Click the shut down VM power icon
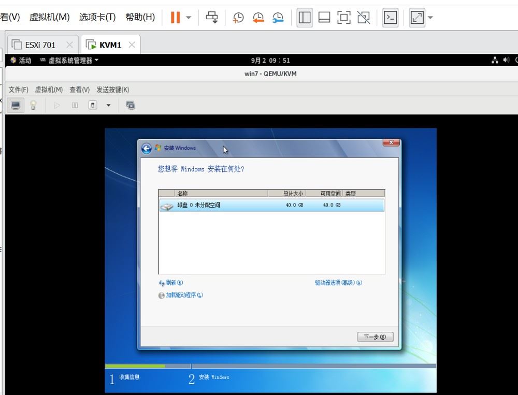 93,106
